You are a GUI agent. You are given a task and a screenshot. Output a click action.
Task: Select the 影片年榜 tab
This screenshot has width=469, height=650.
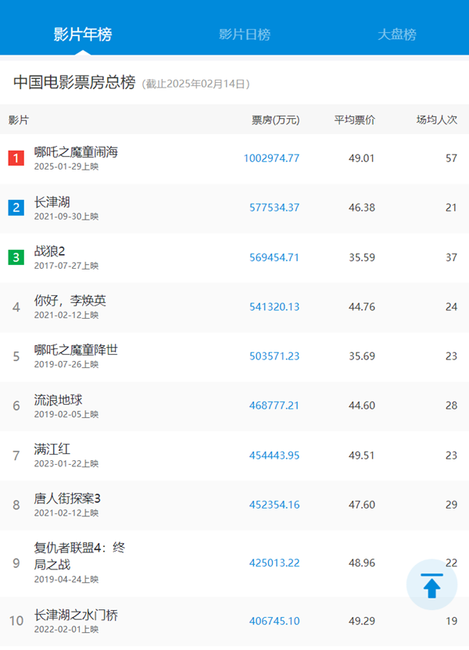(83, 34)
